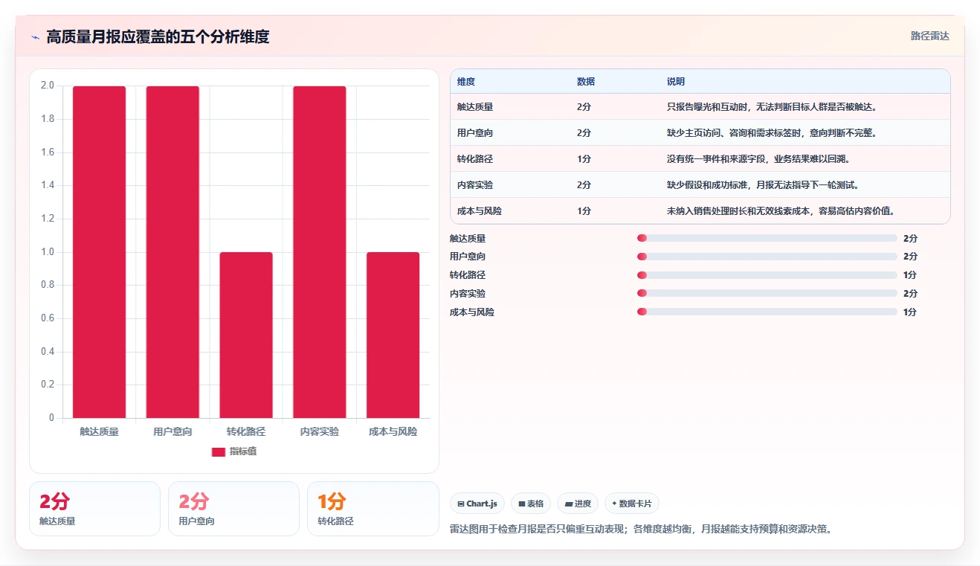Click the 1.0 y-axis label
The width and height of the screenshot is (980, 566).
48,252
